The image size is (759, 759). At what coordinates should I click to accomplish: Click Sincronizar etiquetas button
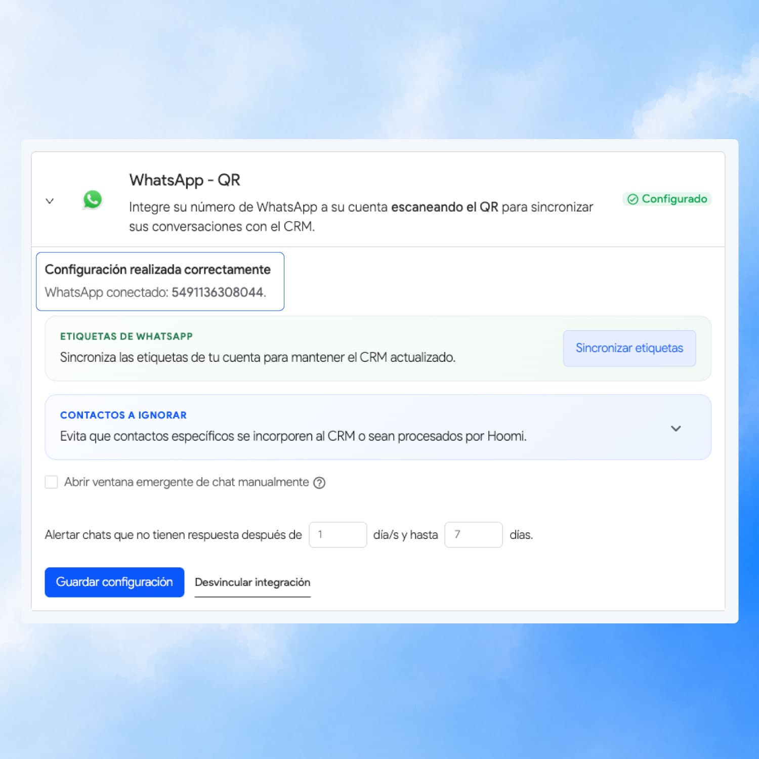pyautogui.click(x=629, y=348)
